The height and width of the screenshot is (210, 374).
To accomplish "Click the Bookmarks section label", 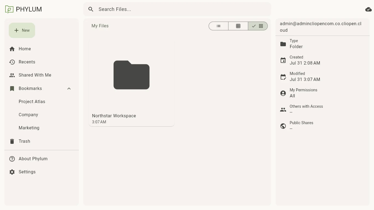I will (30, 89).
